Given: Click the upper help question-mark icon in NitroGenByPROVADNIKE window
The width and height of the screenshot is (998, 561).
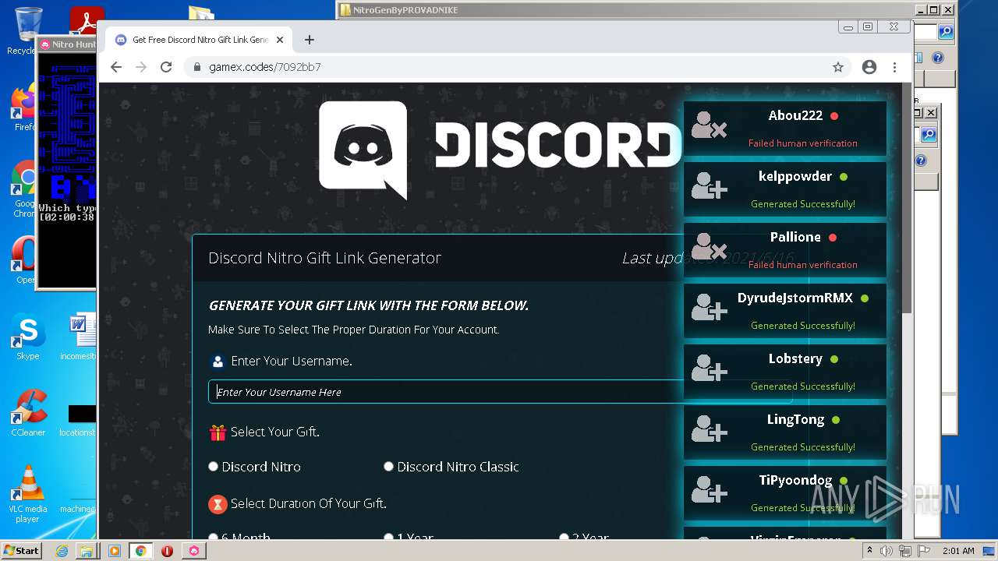Looking at the screenshot, I should (938, 58).
